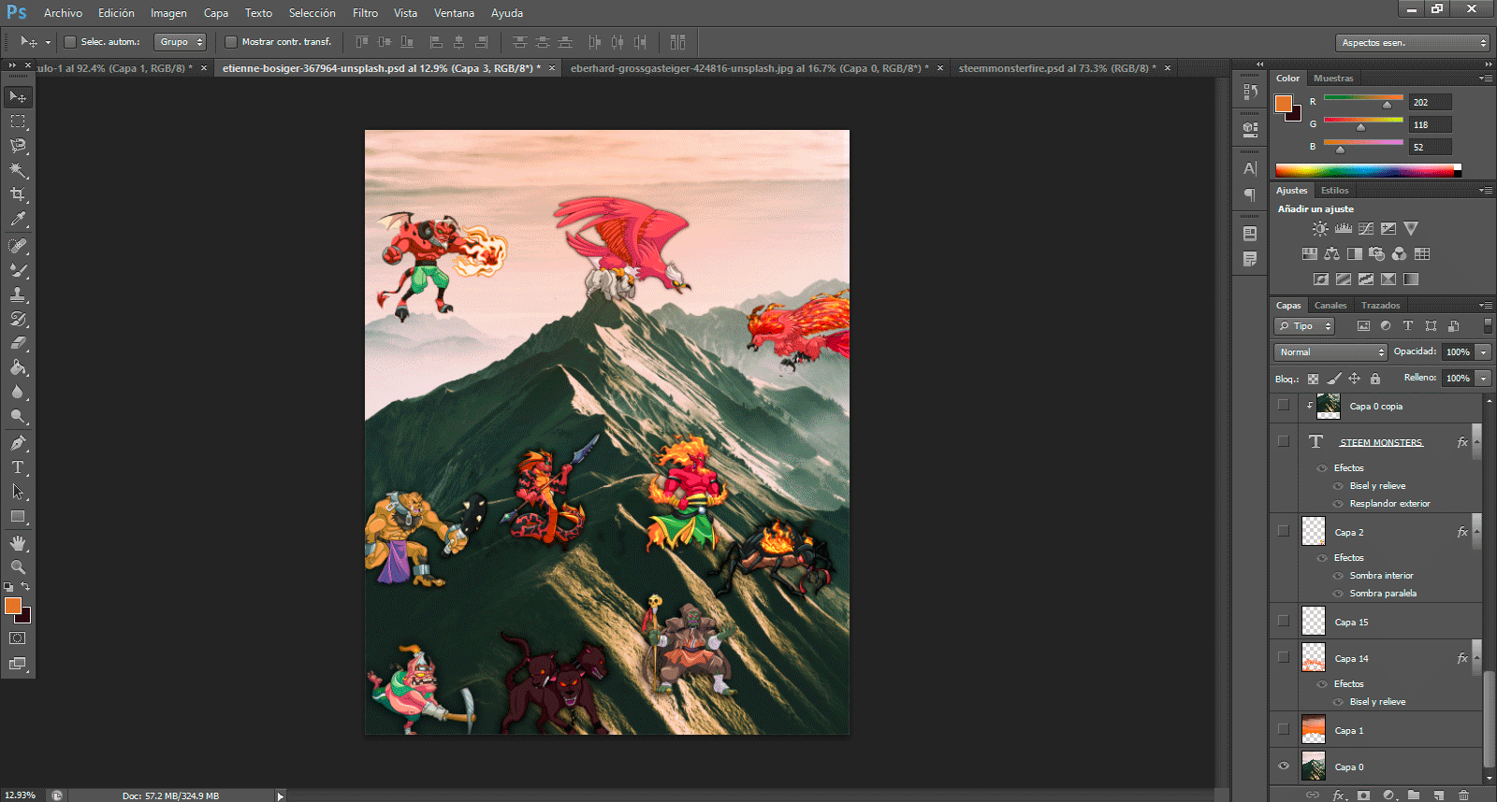This screenshot has height=802, width=1497.
Task: Select the Lasso tool
Action: (18, 146)
